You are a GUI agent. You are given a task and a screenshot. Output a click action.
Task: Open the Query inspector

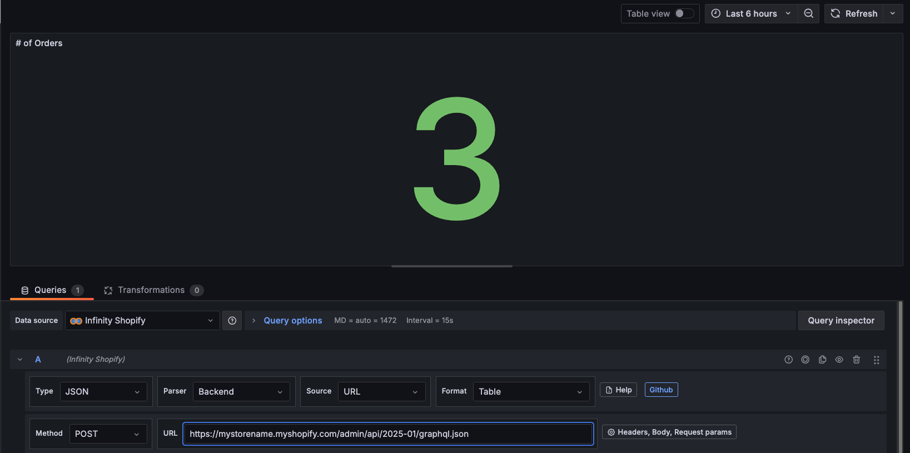point(841,321)
